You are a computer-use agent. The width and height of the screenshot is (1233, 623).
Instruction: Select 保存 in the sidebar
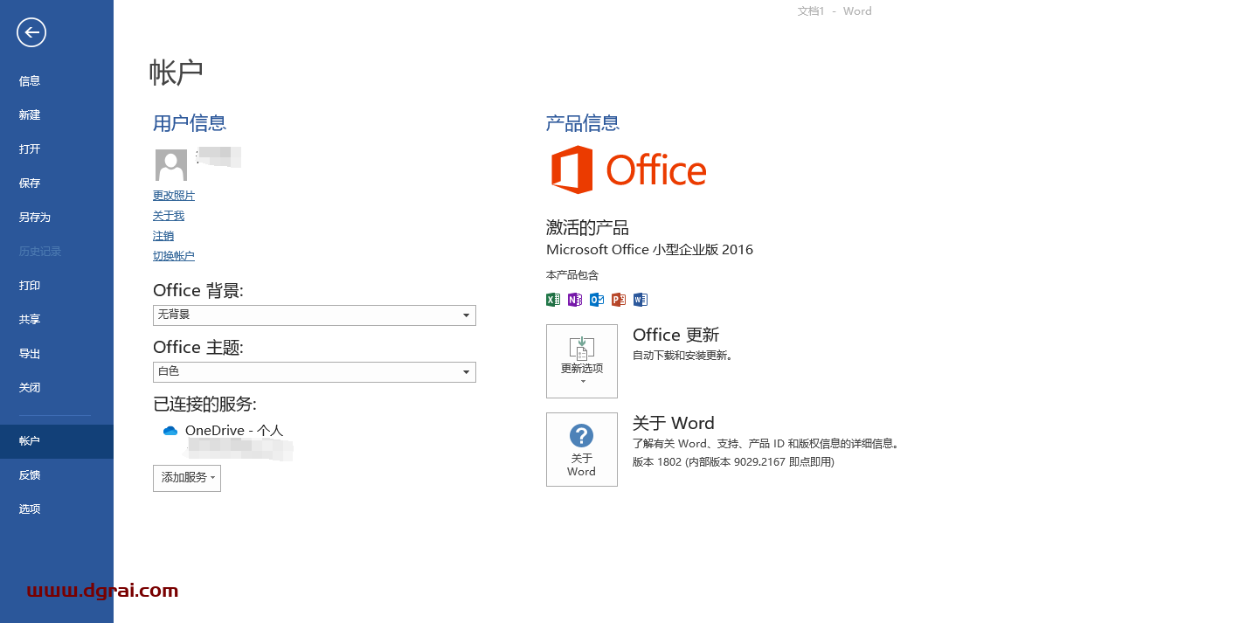(57, 183)
